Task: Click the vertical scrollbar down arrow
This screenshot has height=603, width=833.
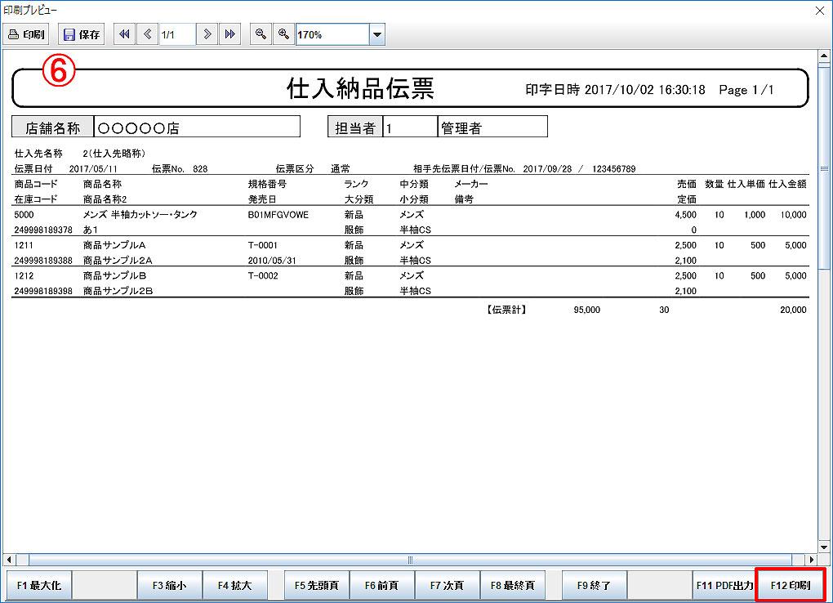Action: click(x=823, y=547)
